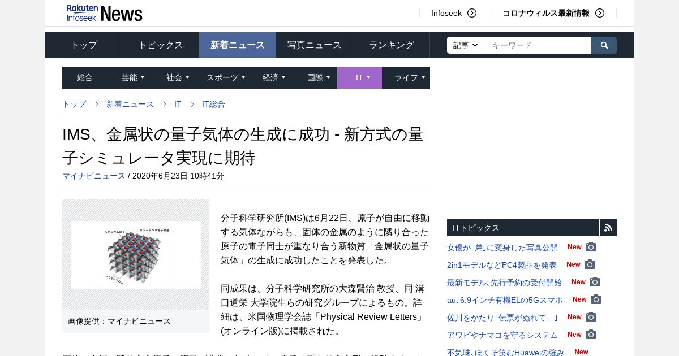Click the date 2020年6月23日 10時41分
Viewport: 679px width, 356px height.
pyautogui.click(x=178, y=176)
